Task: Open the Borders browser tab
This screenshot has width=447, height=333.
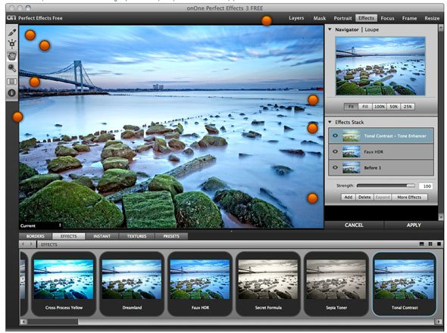Action: [x=36, y=236]
